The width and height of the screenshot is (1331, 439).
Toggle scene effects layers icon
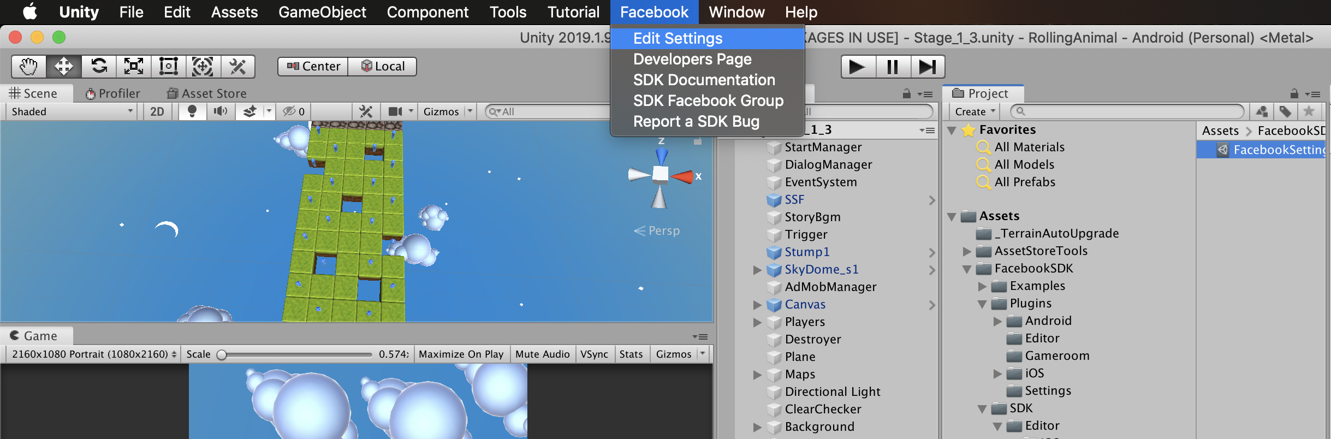249,111
